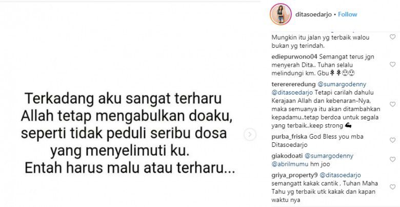Like griya_property9's comment heart icon
400x207 pixels.
pyautogui.click(x=393, y=187)
